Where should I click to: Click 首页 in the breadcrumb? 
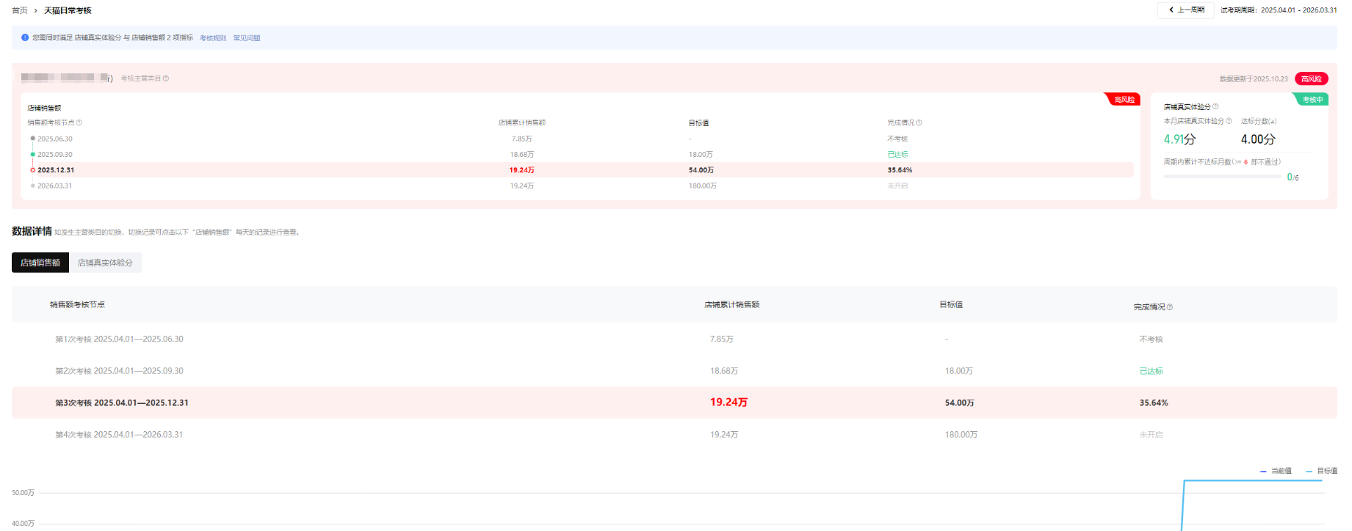click(20, 10)
